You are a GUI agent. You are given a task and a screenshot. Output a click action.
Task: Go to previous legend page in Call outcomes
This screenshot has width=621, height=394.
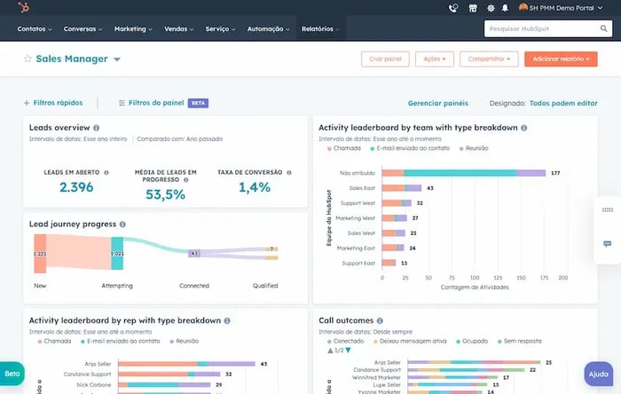(330, 351)
